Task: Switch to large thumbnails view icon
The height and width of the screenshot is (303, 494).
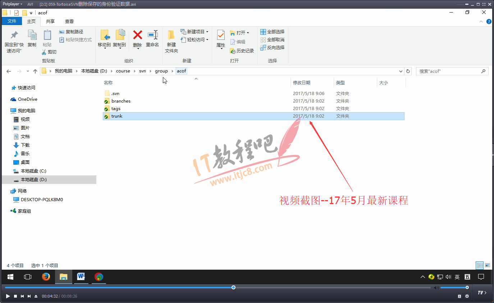Action: pyautogui.click(x=488, y=265)
